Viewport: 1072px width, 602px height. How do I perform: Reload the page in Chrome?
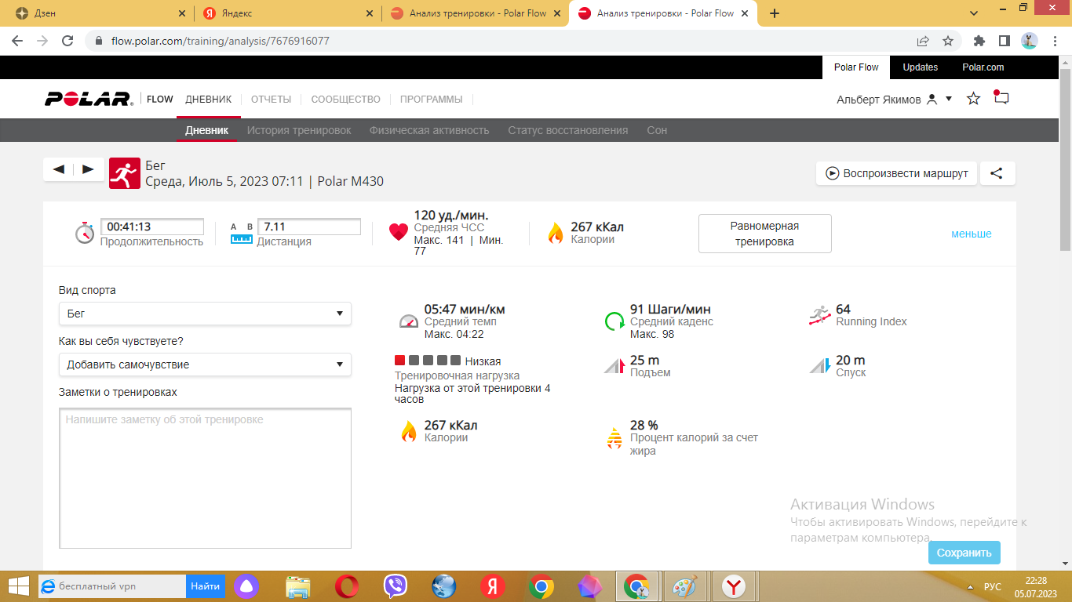[x=67, y=41]
